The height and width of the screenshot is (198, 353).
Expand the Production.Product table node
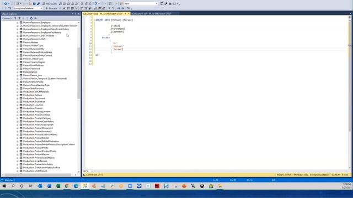pyautogui.click(x=18, y=108)
